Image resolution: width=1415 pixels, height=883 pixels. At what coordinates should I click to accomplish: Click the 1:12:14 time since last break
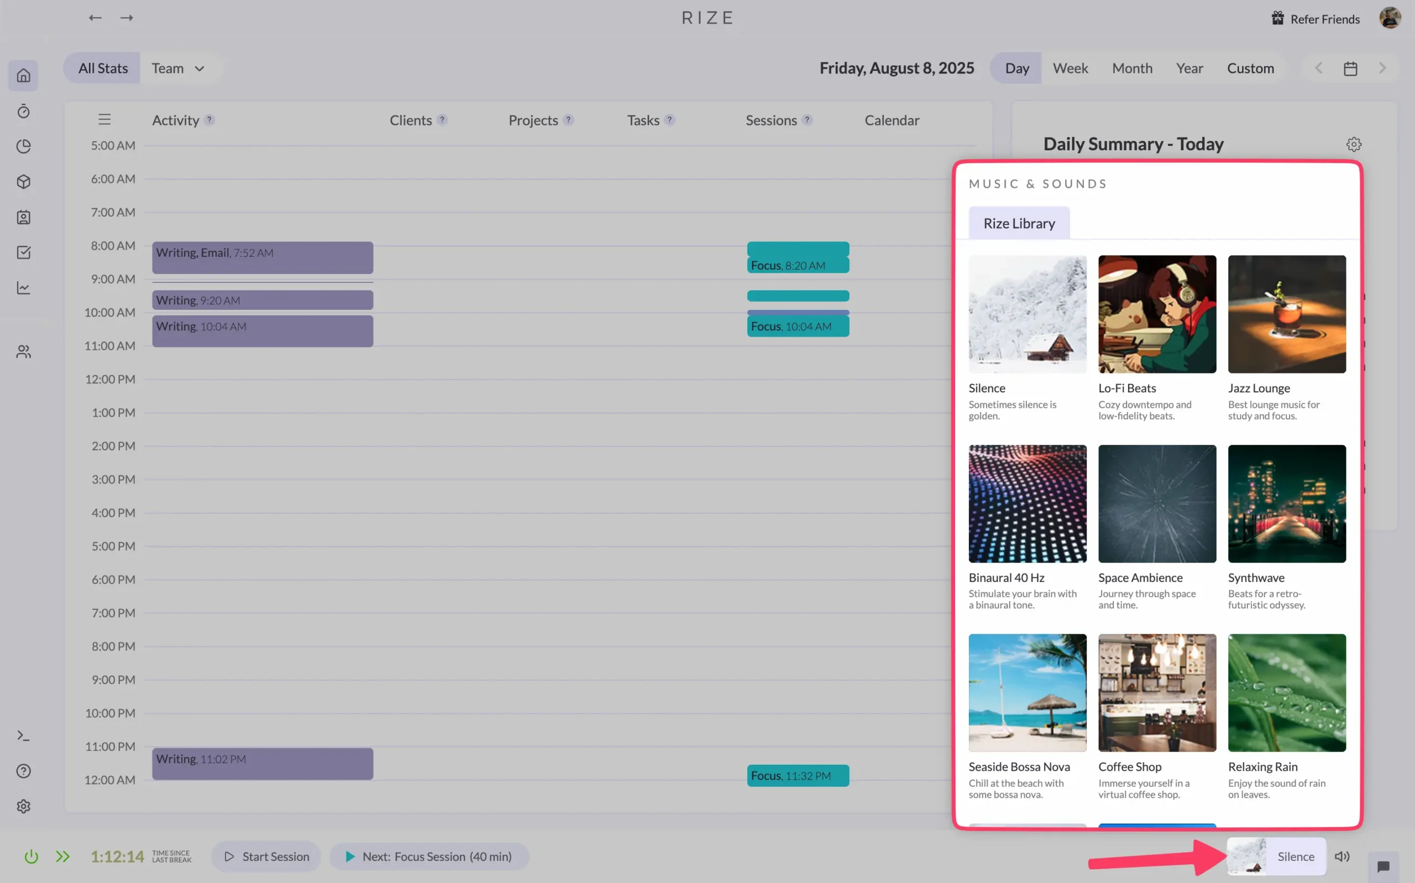(117, 856)
